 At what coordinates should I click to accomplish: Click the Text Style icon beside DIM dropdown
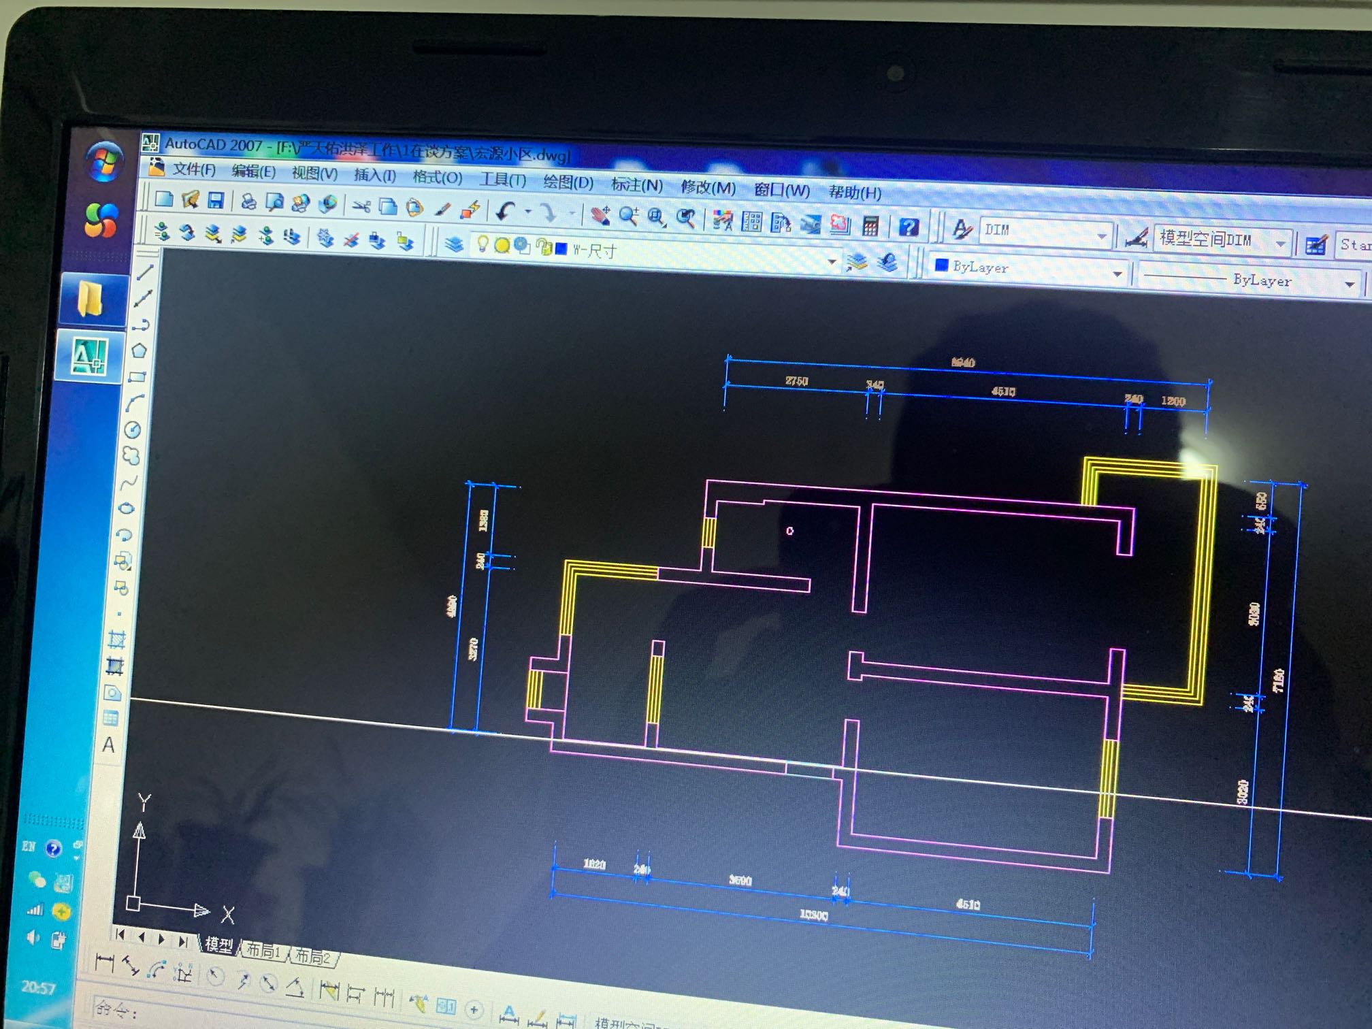962,229
